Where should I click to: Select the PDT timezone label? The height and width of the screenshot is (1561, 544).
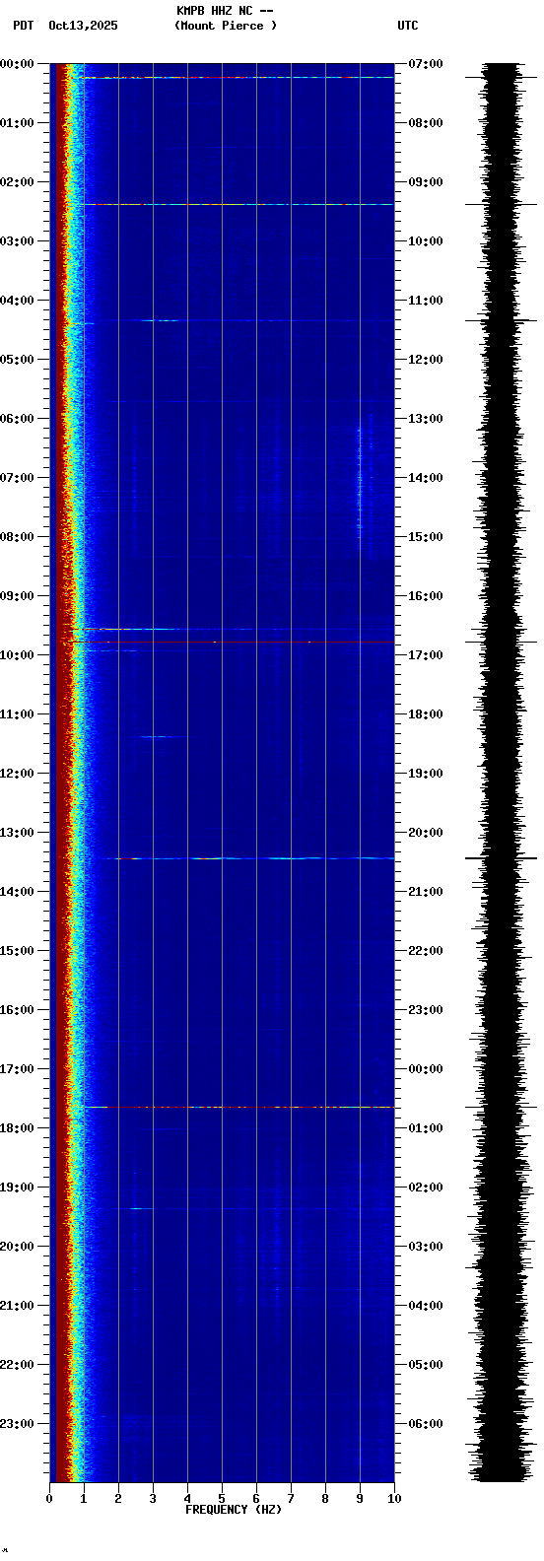tap(23, 26)
